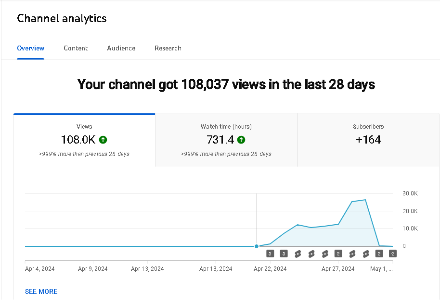Viewport: 440px width, 302px height.
Task: Click the second Shorts icon marker under the chart
Action: point(311,254)
